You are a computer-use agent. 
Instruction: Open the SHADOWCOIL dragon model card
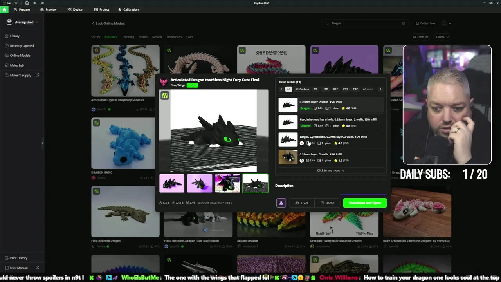pyautogui.click(x=271, y=59)
